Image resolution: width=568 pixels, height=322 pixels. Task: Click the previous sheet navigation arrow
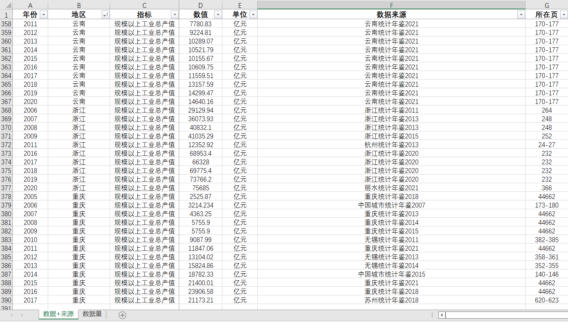12,315
